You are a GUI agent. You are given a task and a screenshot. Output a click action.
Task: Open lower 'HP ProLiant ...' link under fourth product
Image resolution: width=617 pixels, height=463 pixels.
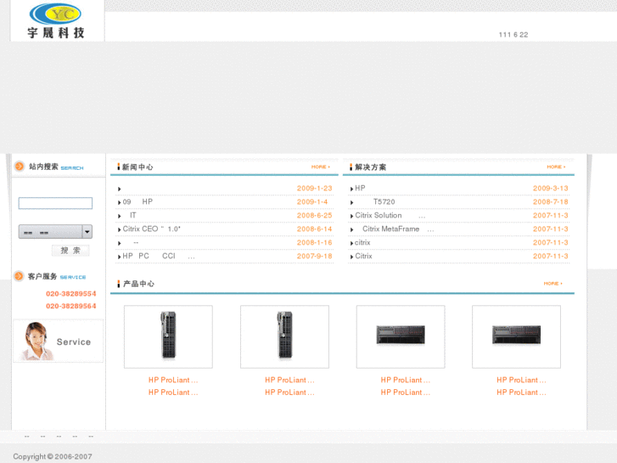pos(521,392)
